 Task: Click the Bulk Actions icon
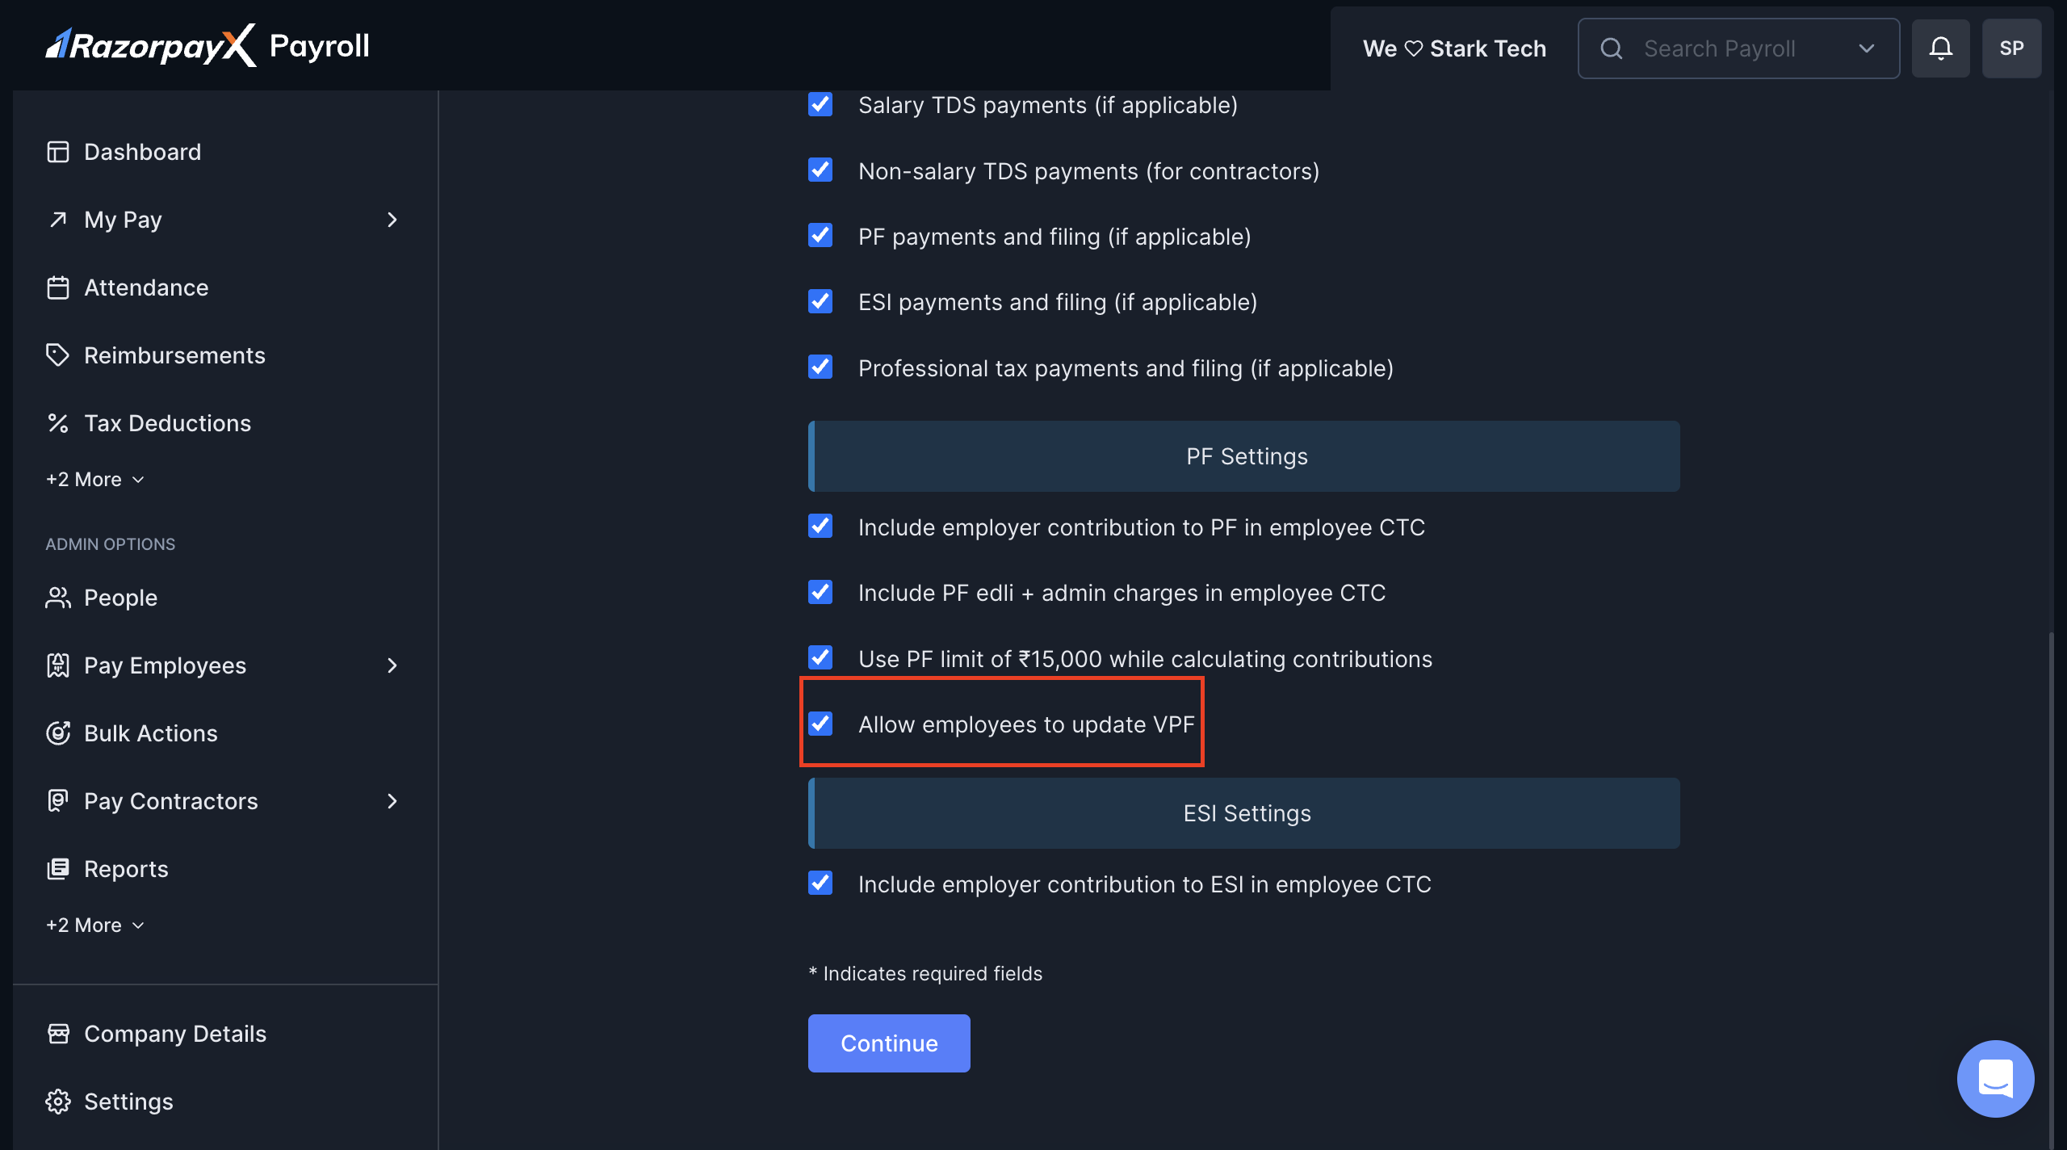58,733
